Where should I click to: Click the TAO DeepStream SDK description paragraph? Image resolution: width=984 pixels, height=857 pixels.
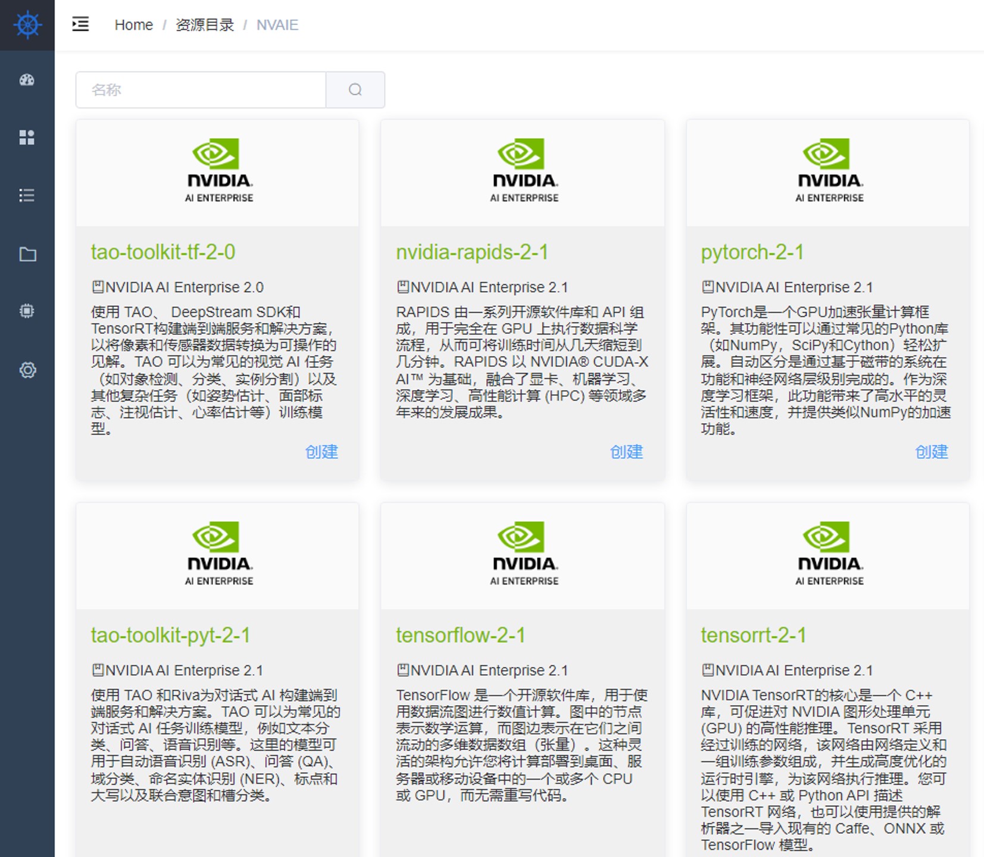point(214,370)
